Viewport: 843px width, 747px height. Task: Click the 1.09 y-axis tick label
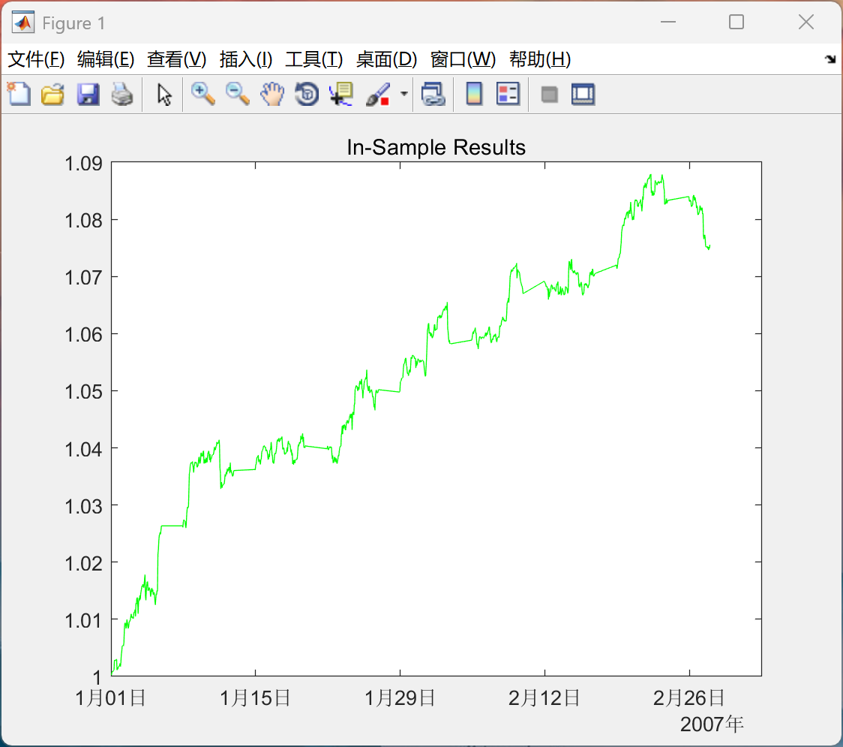point(83,163)
